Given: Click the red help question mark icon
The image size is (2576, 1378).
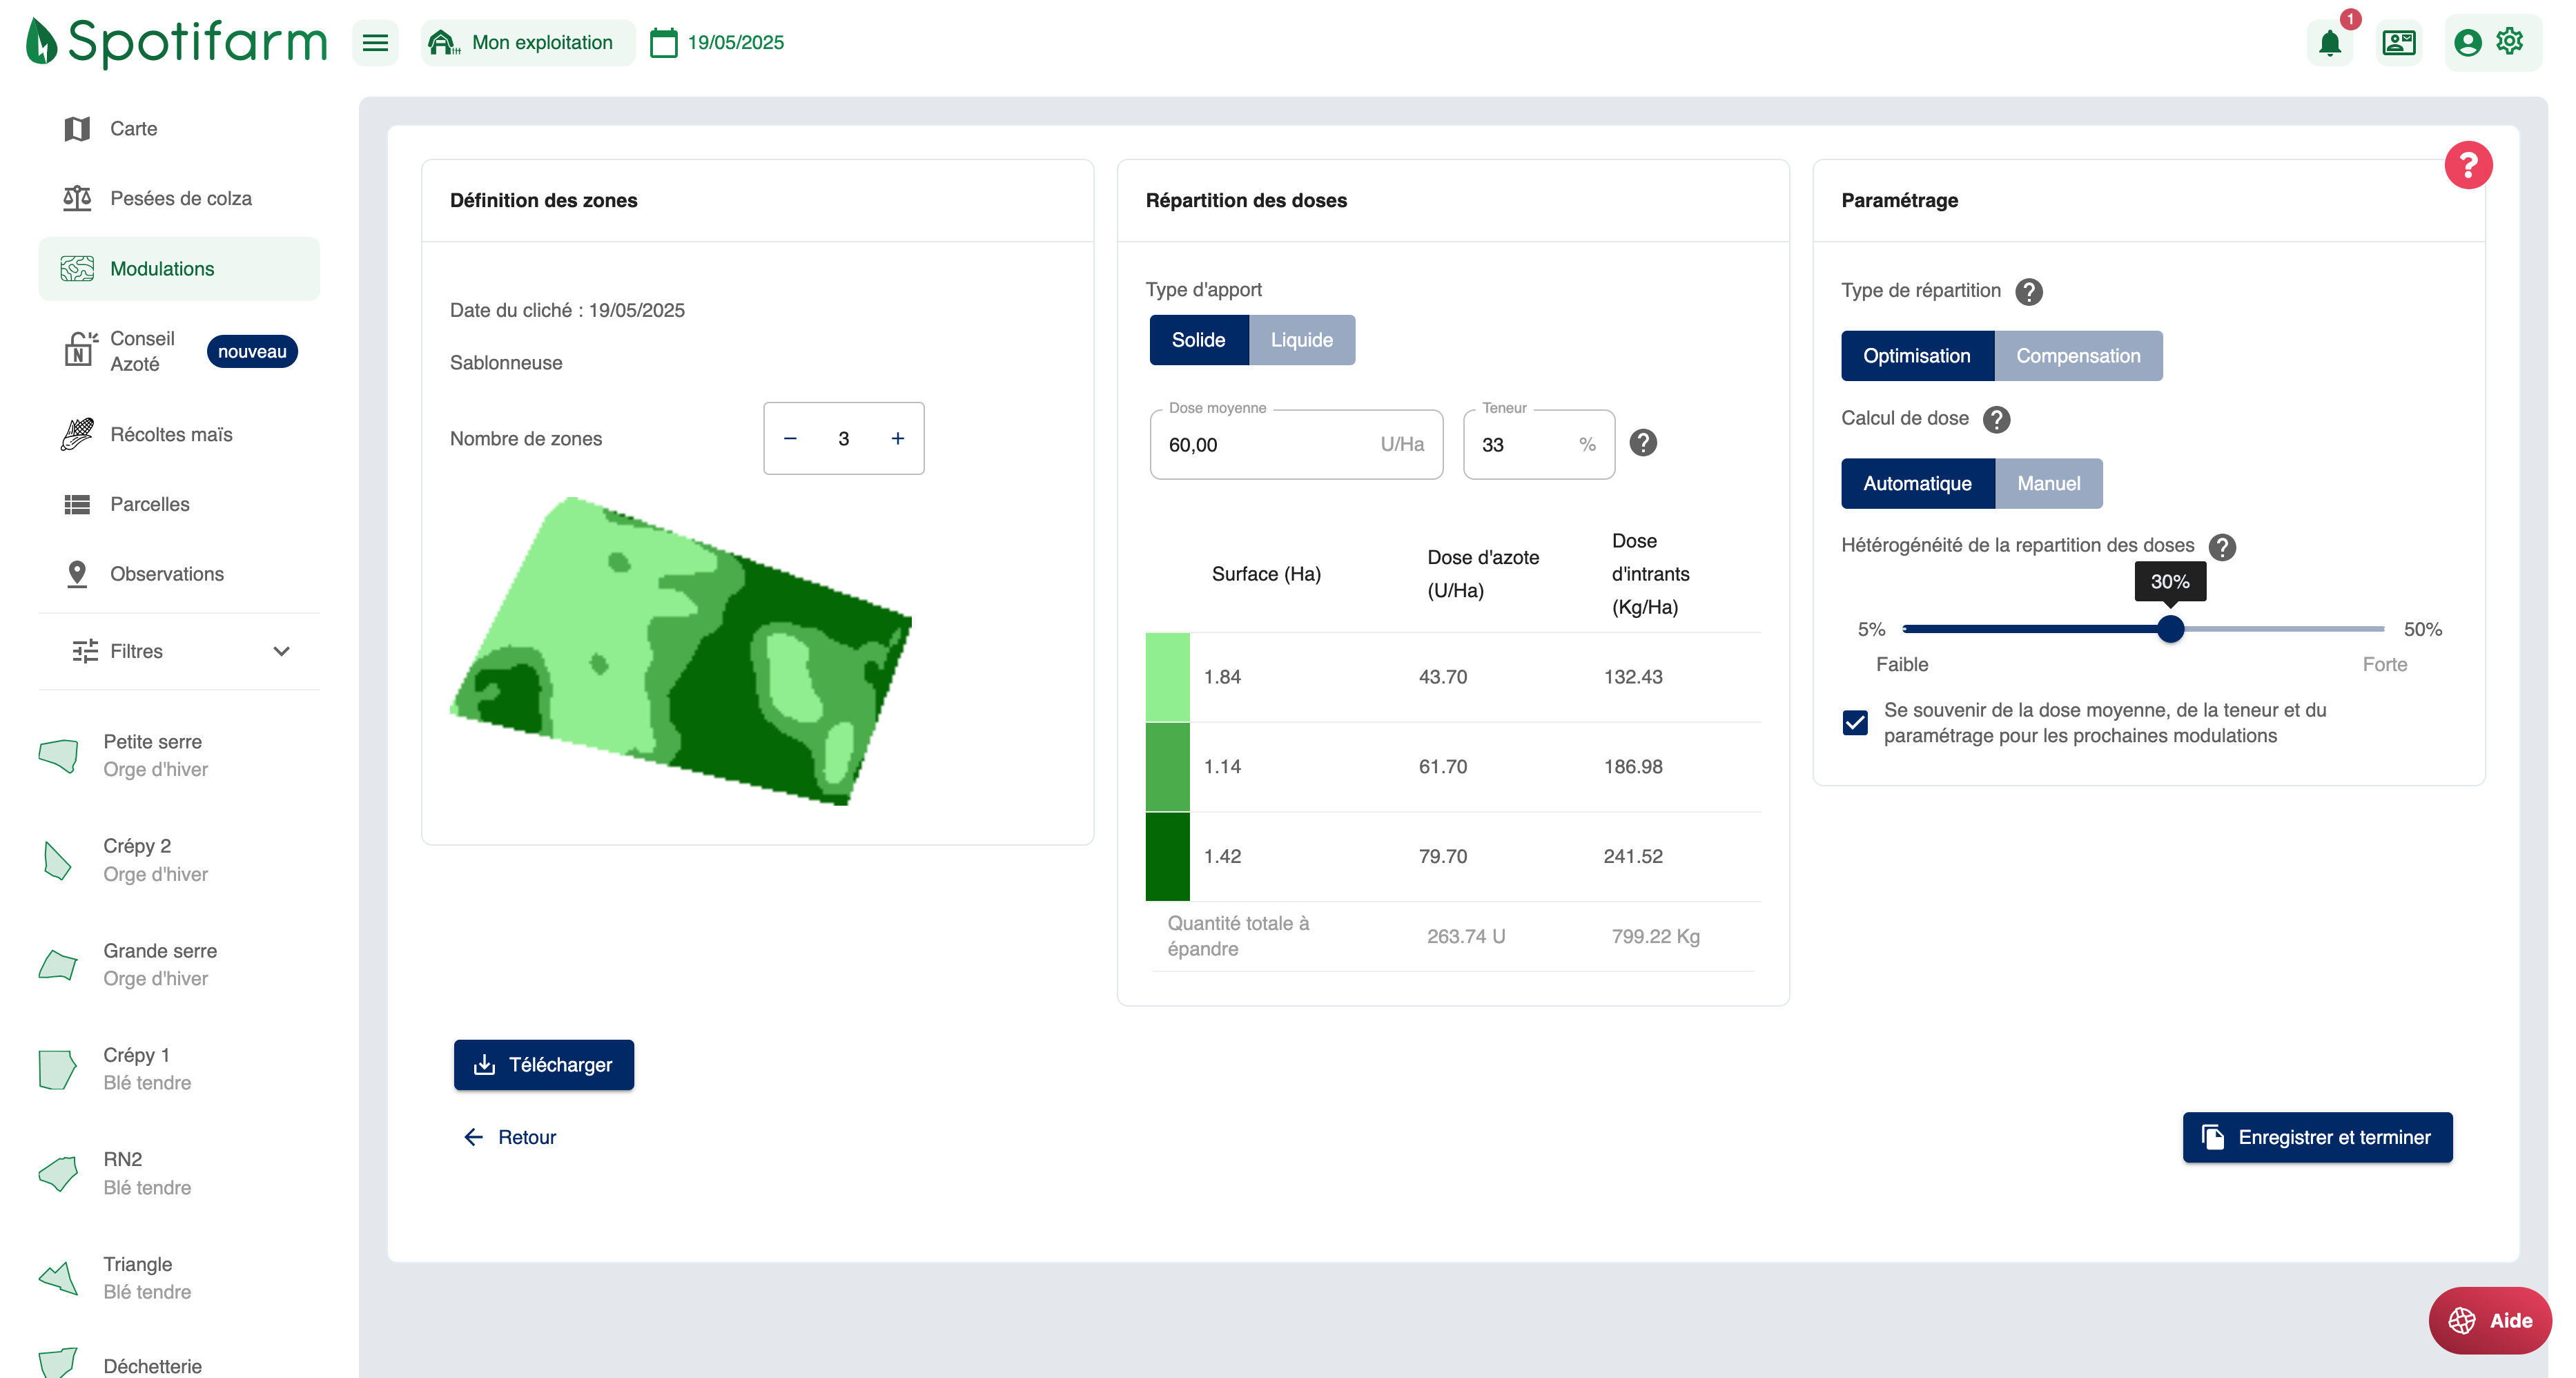Looking at the screenshot, I should (2467, 165).
